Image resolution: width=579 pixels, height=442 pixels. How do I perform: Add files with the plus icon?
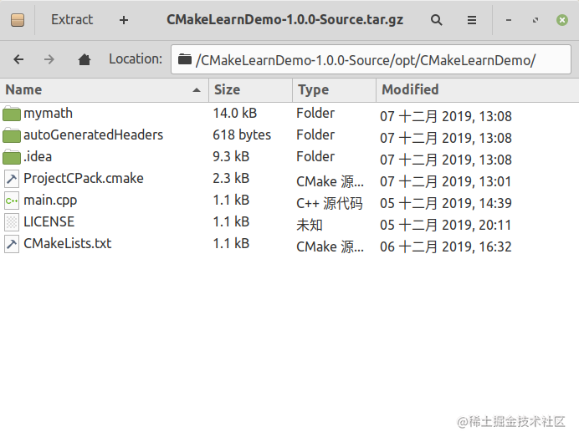(124, 20)
